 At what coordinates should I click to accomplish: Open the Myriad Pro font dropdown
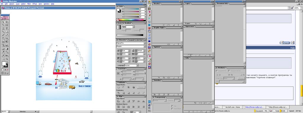click(x=131, y=43)
